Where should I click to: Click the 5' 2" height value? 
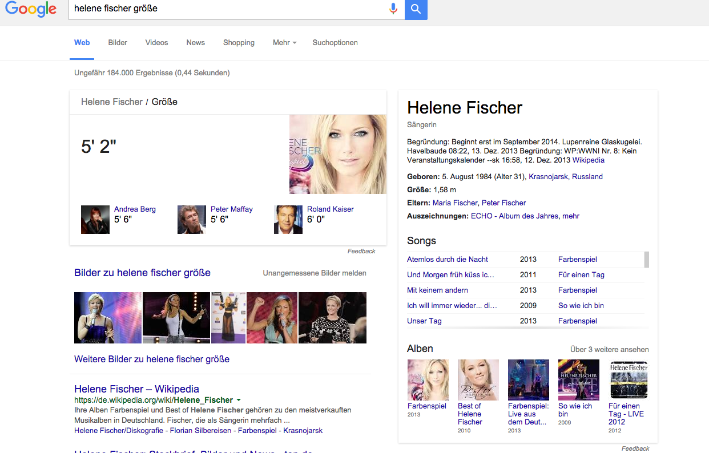pos(98,147)
